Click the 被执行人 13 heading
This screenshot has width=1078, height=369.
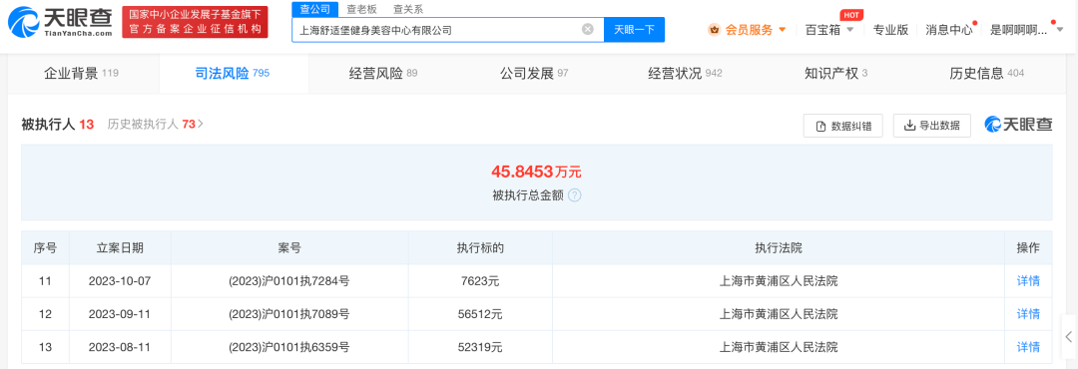click(57, 125)
